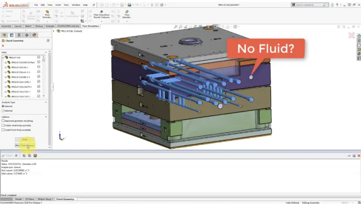Open the Model bottom tab
Screen dimensions: 361x204
pos(18,199)
